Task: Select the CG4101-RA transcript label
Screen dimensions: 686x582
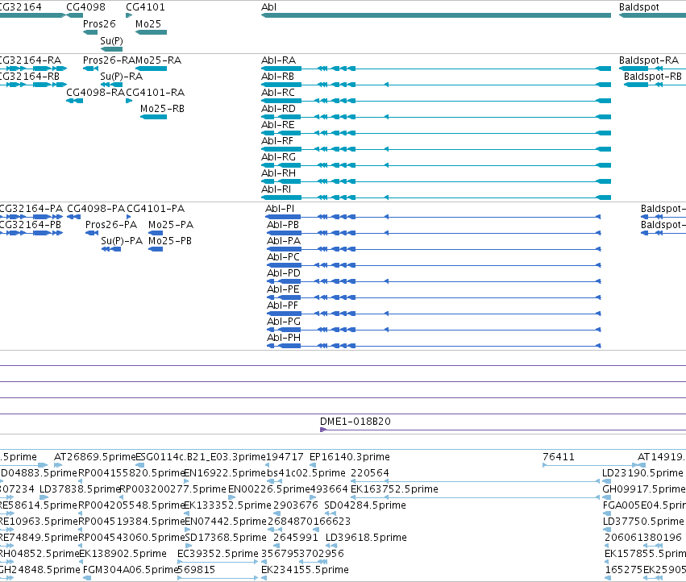Action: click(156, 93)
